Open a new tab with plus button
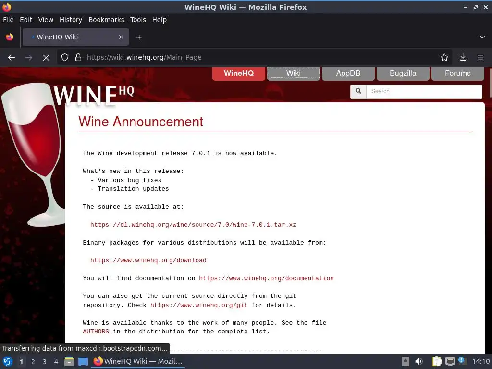The image size is (492, 369). tap(139, 37)
